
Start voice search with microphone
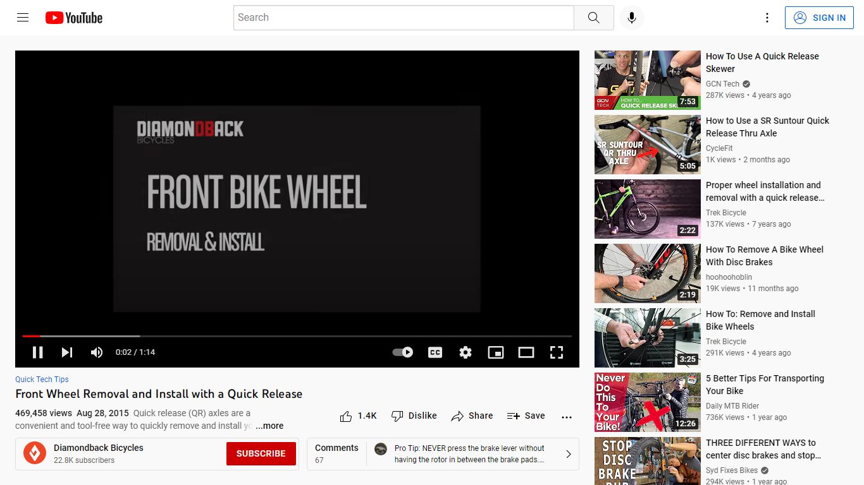pos(631,18)
